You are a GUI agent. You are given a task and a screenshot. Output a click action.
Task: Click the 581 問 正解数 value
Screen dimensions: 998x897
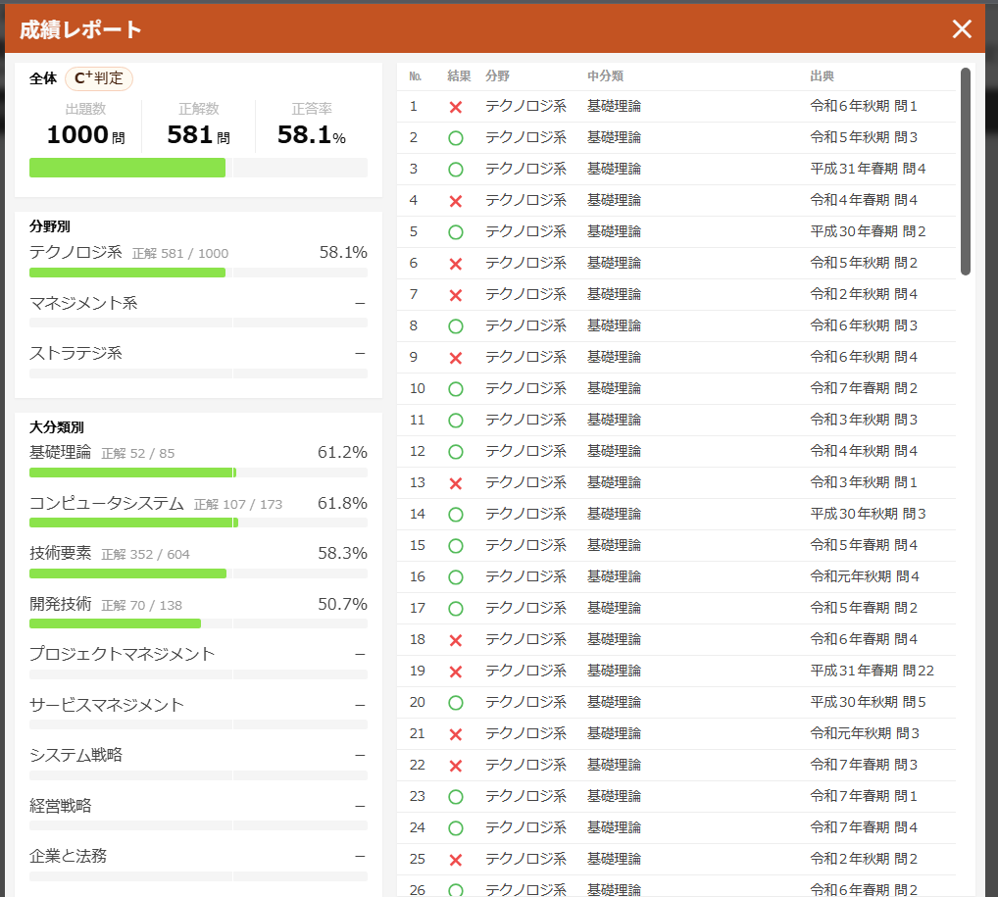click(199, 134)
